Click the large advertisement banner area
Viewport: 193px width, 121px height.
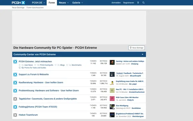(79, 27)
